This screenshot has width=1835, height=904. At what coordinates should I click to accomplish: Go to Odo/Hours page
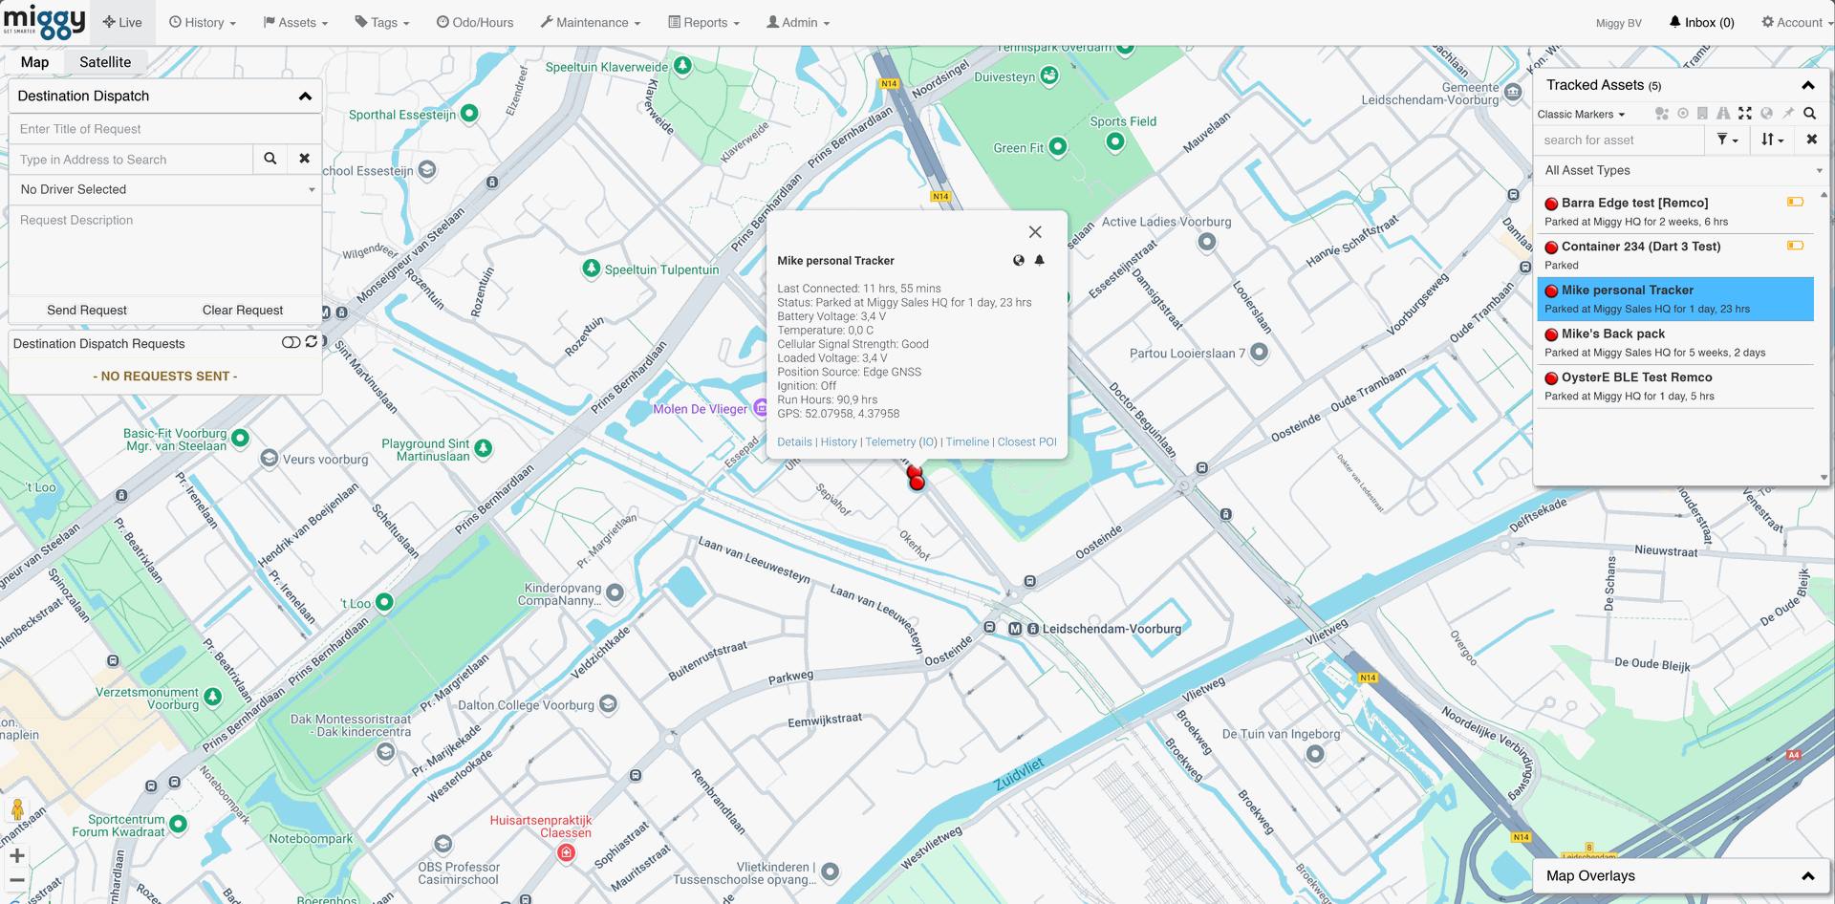point(475,22)
